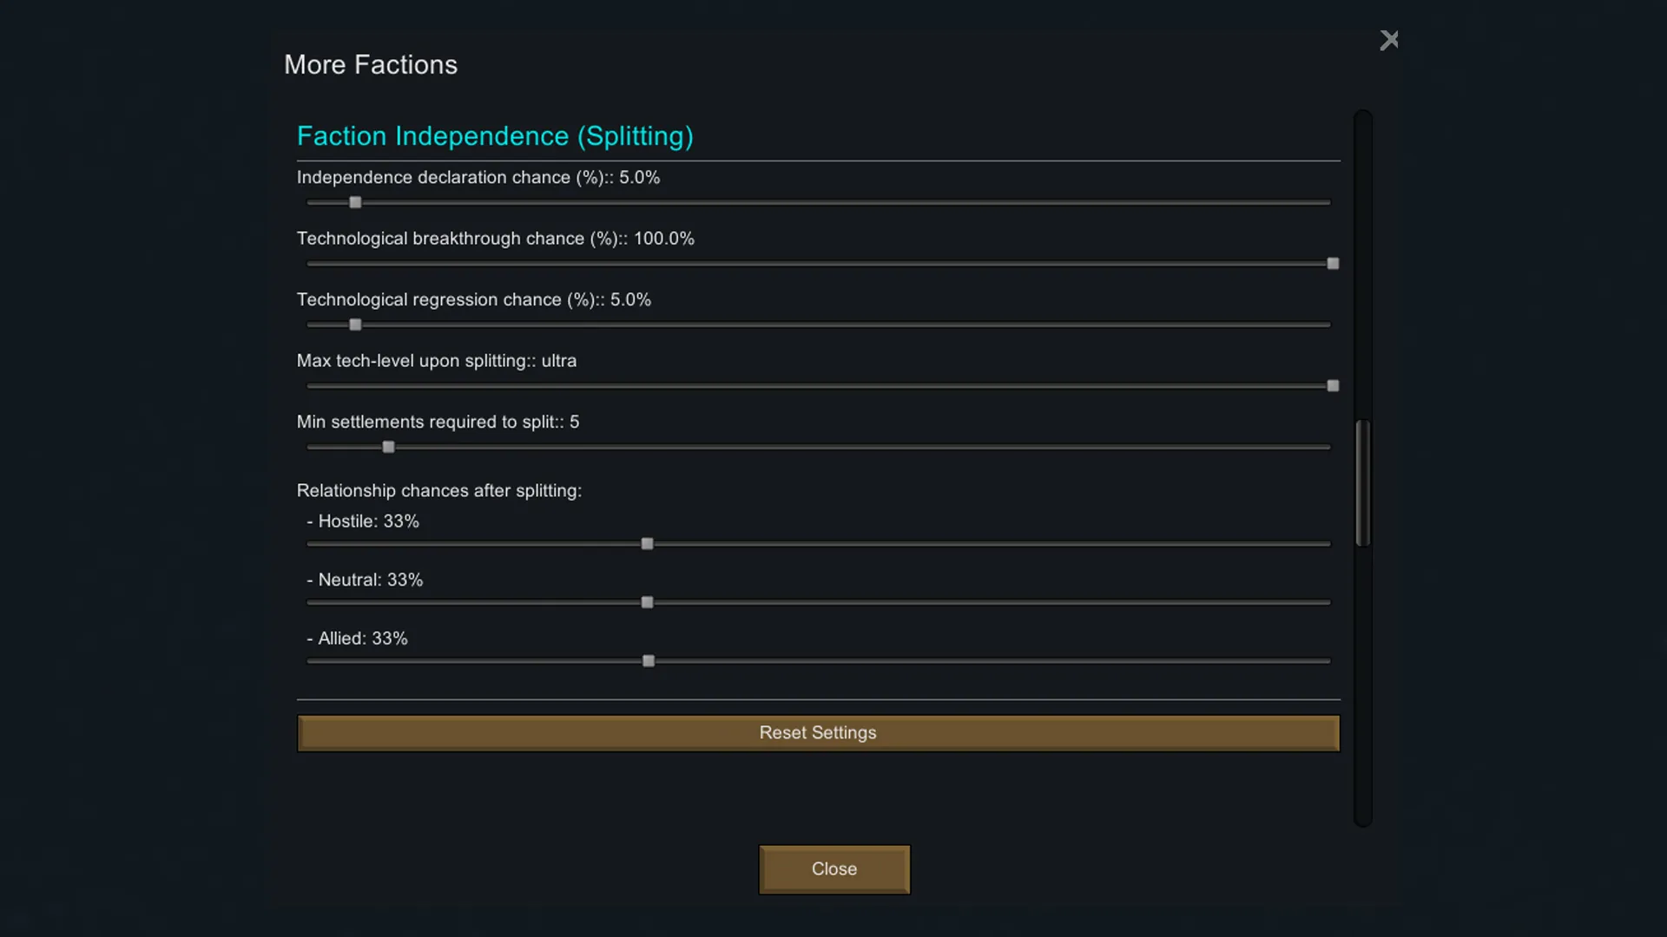
Task: Click the middle of Min settlements slider track
Action: point(819,447)
